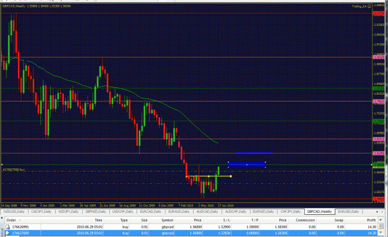Click the 0.00000 take profit value
This screenshot has height=237, width=388.
pos(252,233)
